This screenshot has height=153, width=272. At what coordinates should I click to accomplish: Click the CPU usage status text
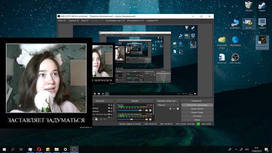[x=185, y=124]
